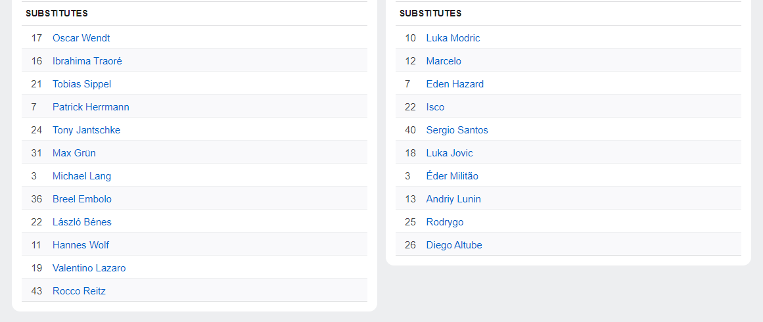Click Sergio Santos player link
The width and height of the screenshot is (763, 322).
[457, 130]
